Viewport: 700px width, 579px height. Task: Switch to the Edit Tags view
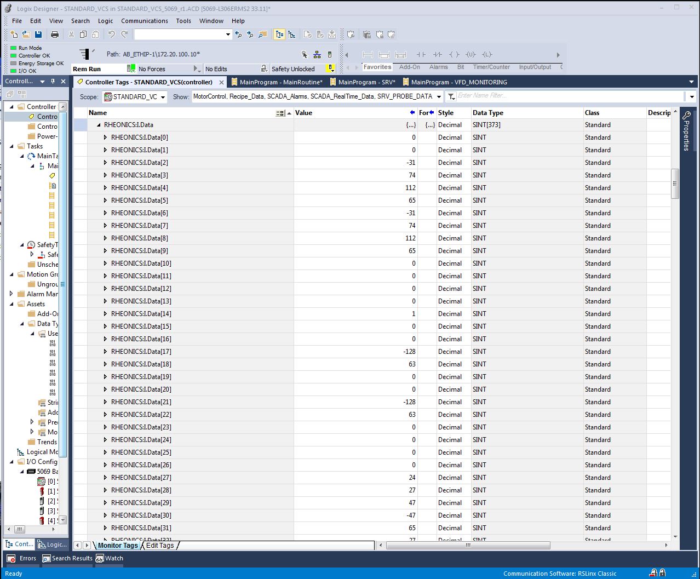(x=160, y=545)
